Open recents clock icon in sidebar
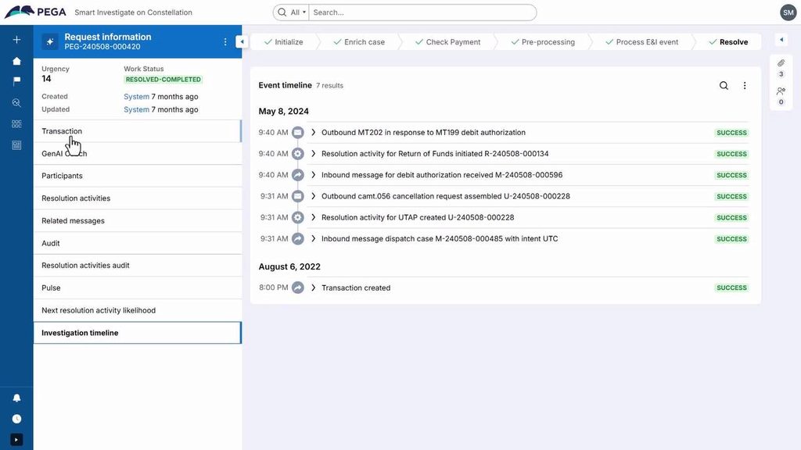Screen dimensions: 801x450 click(16, 419)
